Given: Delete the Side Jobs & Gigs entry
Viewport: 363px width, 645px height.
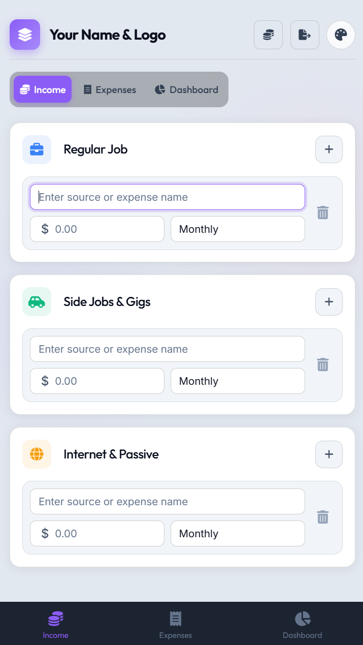Looking at the screenshot, I should pos(323,364).
